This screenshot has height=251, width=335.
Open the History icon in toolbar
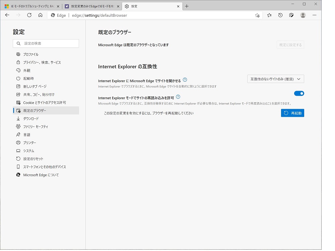pyautogui.click(x=280, y=15)
